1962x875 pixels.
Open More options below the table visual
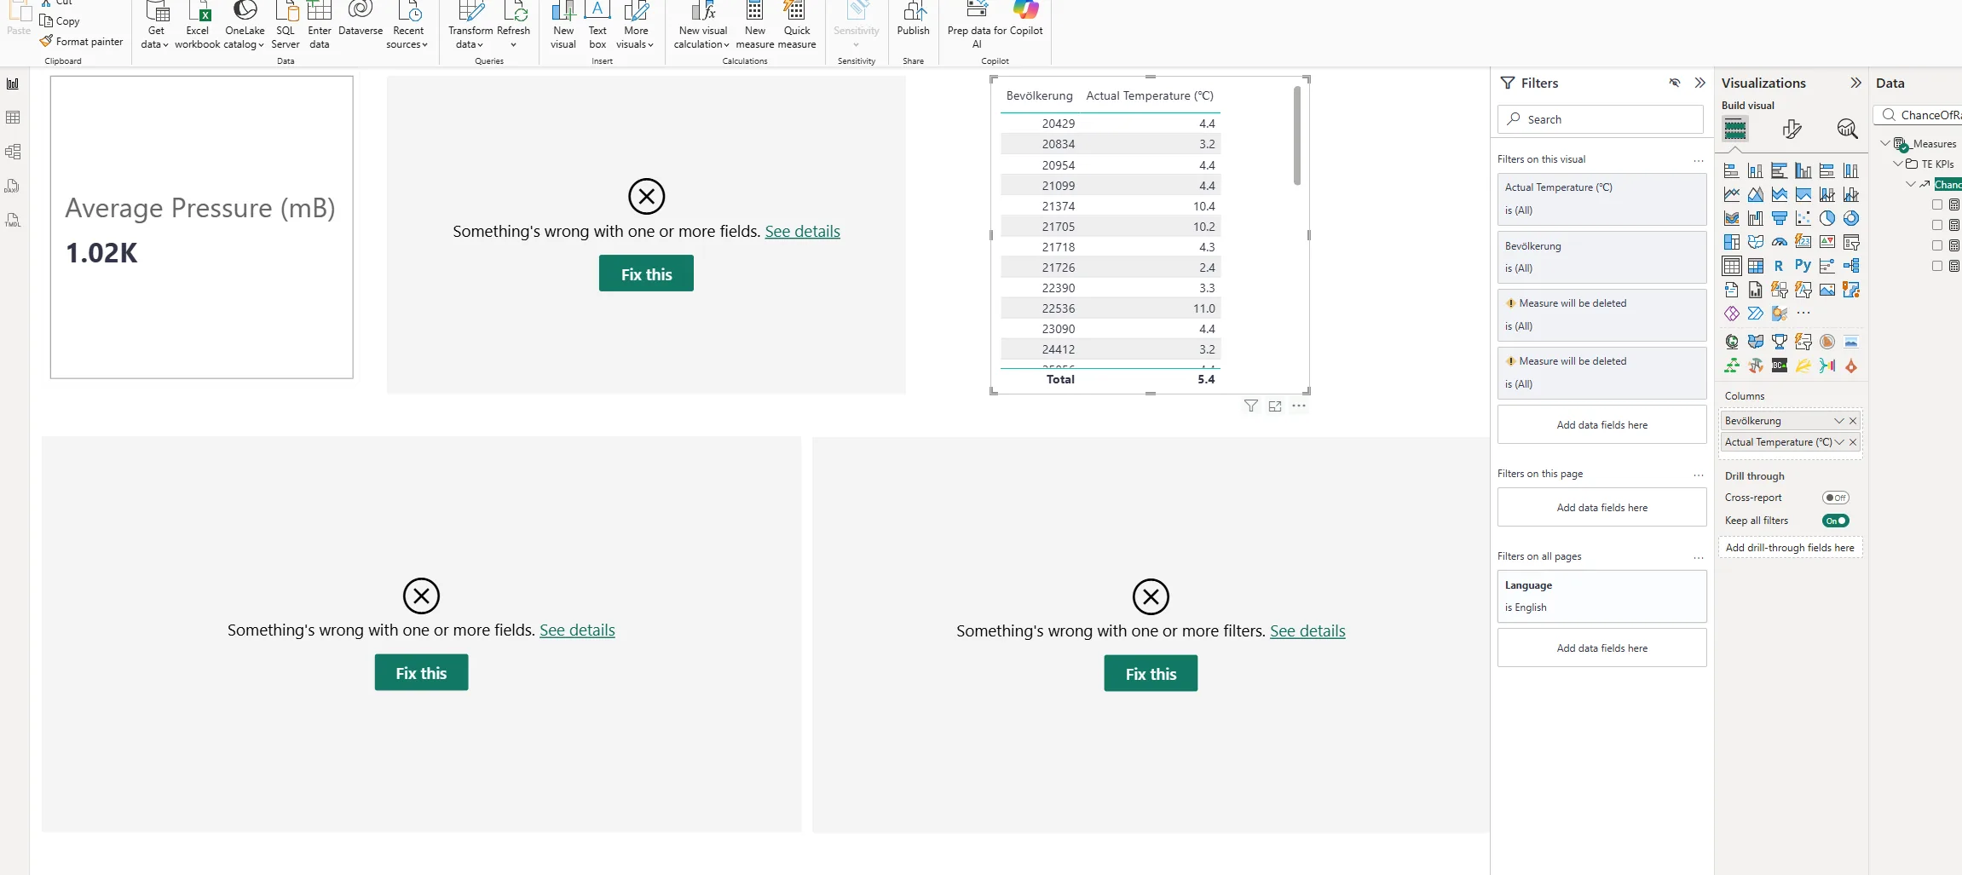[1298, 406]
